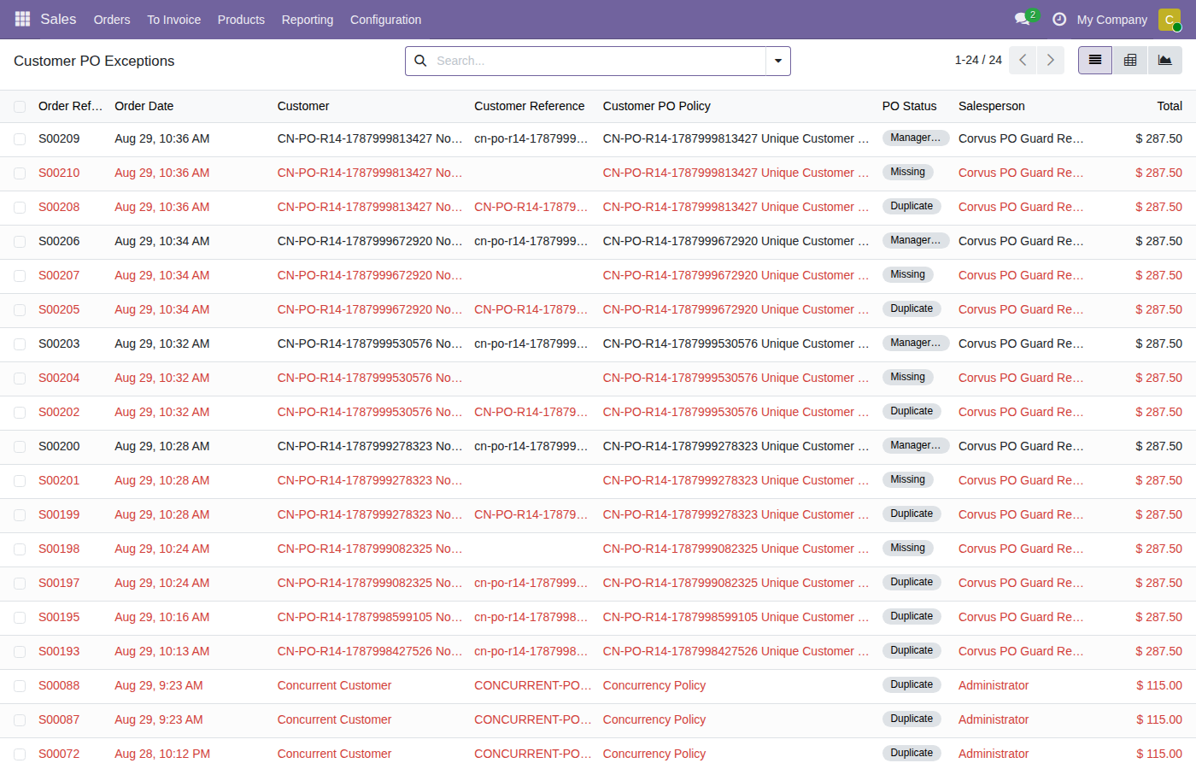Switch to graph view

click(x=1165, y=60)
